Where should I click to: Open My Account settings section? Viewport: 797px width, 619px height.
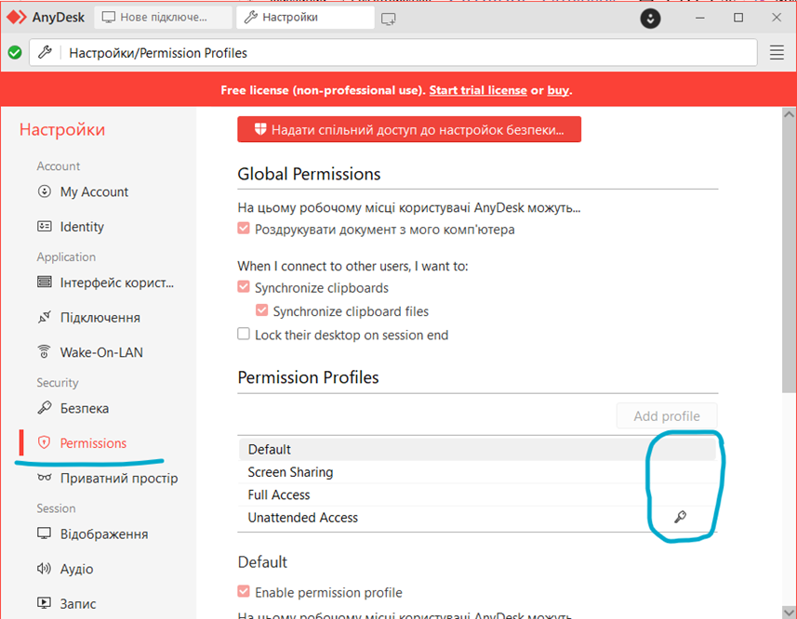click(94, 191)
